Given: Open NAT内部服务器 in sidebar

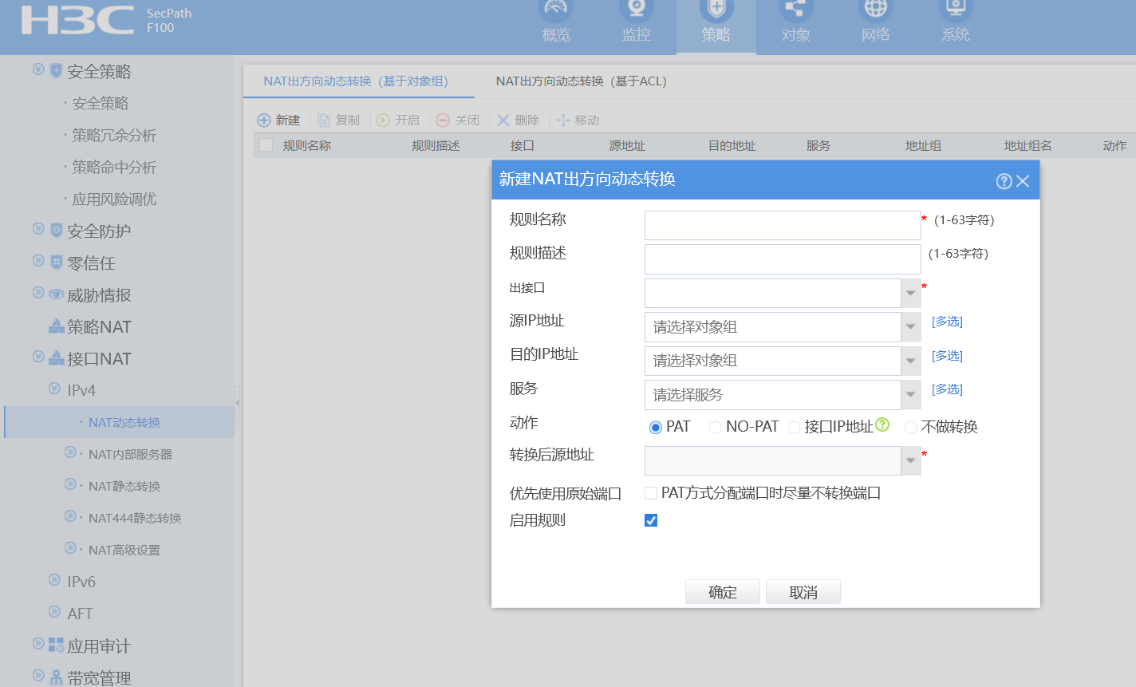Looking at the screenshot, I should (x=130, y=454).
